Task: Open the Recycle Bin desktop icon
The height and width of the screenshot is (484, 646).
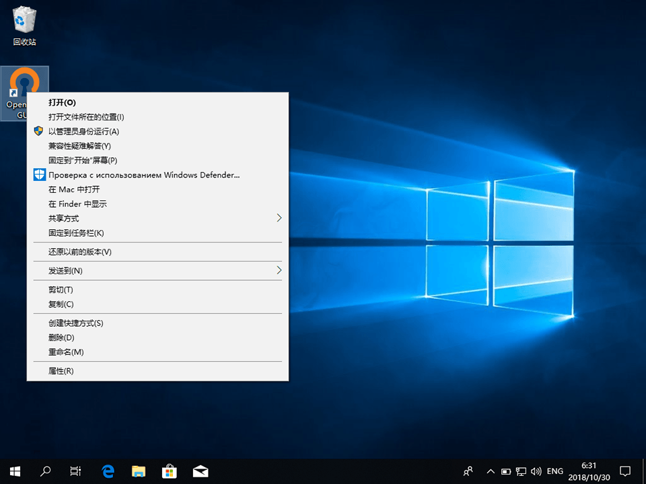Action: (x=25, y=26)
